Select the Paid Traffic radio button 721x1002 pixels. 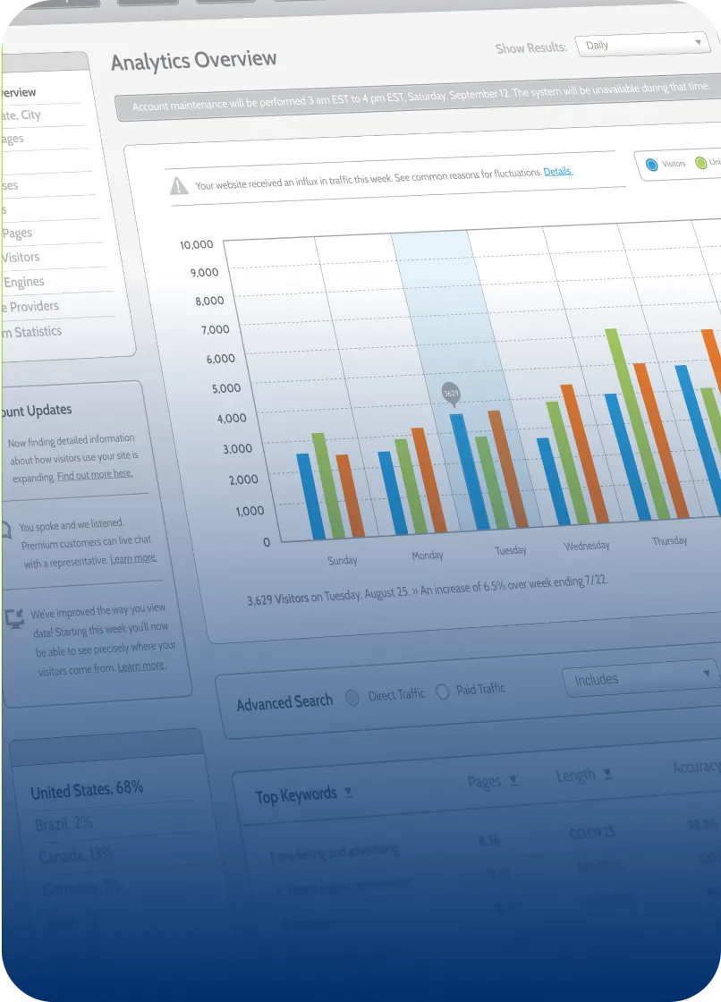(x=442, y=692)
